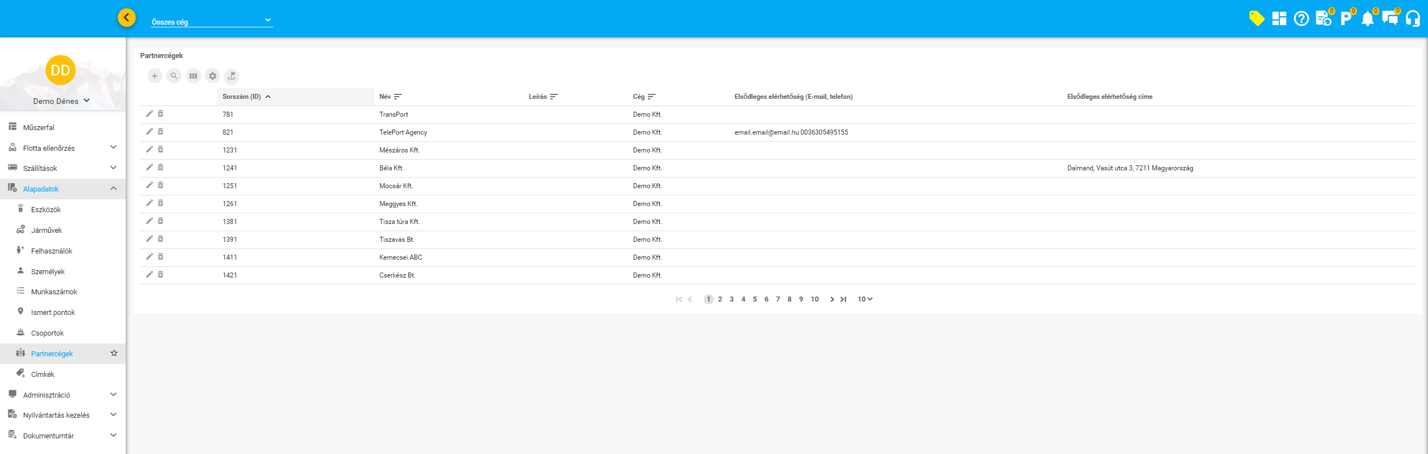Edit the TelePort Agency row
The width and height of the screenshot is (1428, 454).
click(149, 132)
